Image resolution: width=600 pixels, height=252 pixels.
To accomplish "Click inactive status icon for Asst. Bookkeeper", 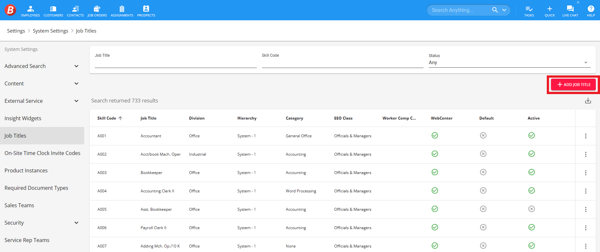I will (532, 209).
